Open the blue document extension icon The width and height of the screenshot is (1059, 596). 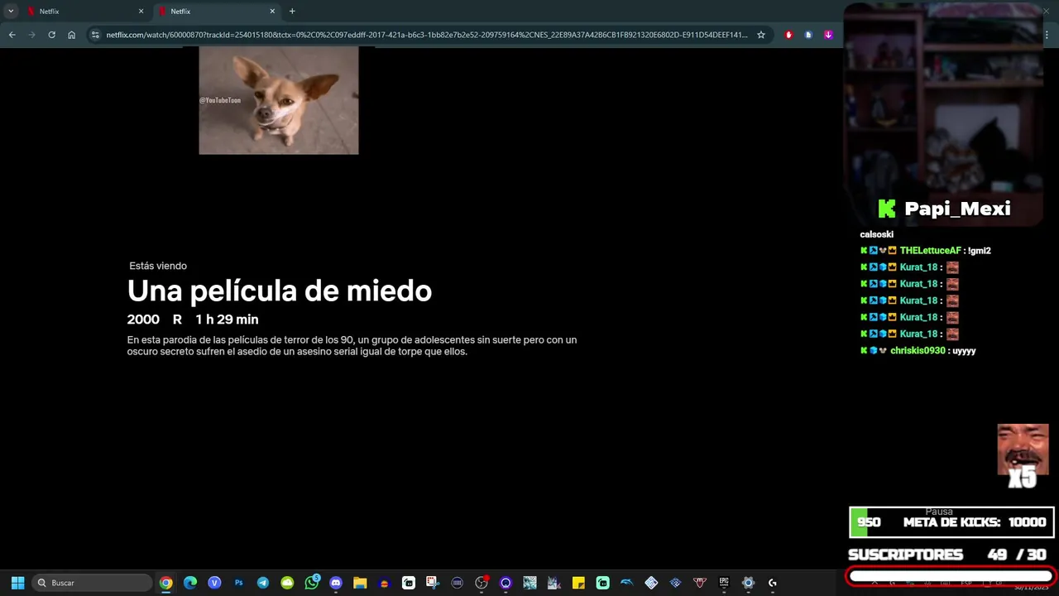point(808,35)
